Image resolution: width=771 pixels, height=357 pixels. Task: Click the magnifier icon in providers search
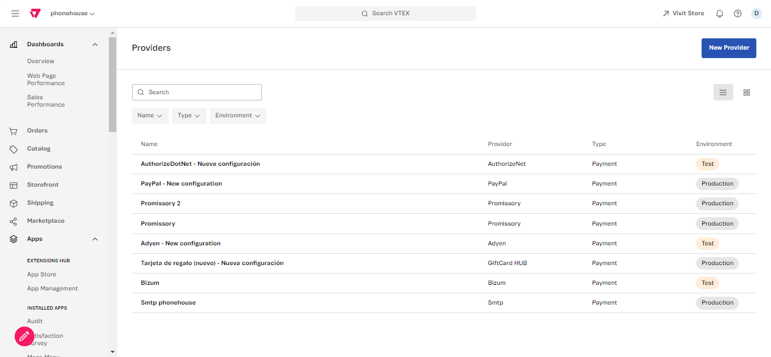click(x=141, y=92)
